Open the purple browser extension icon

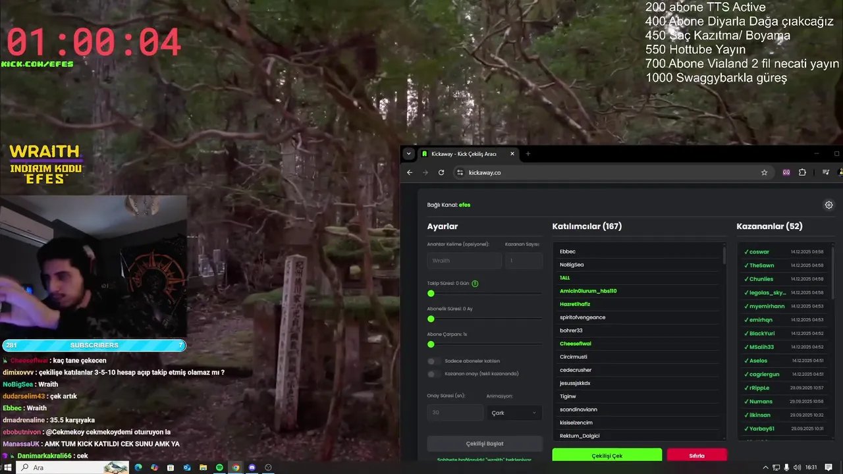(786, 172)
